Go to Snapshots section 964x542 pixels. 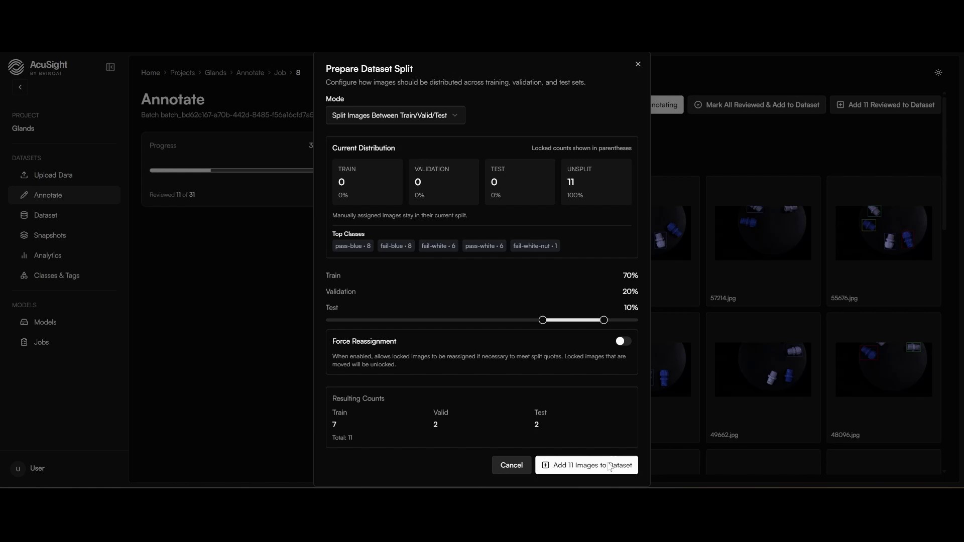click(x=64, y=235)
